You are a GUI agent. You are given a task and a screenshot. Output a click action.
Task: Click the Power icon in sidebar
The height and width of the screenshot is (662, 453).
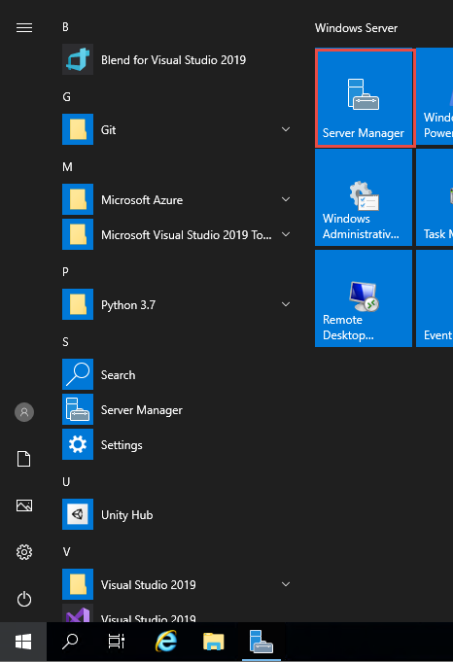[x=24, y=599]
